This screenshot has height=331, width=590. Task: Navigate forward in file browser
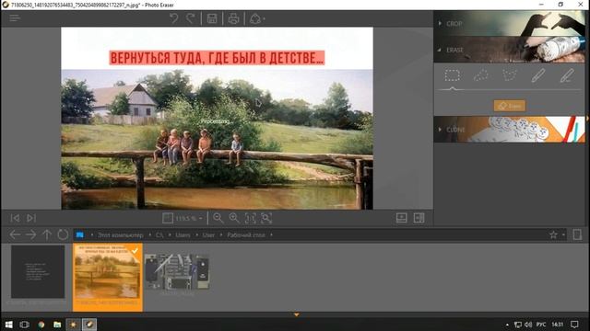(30, 235)
